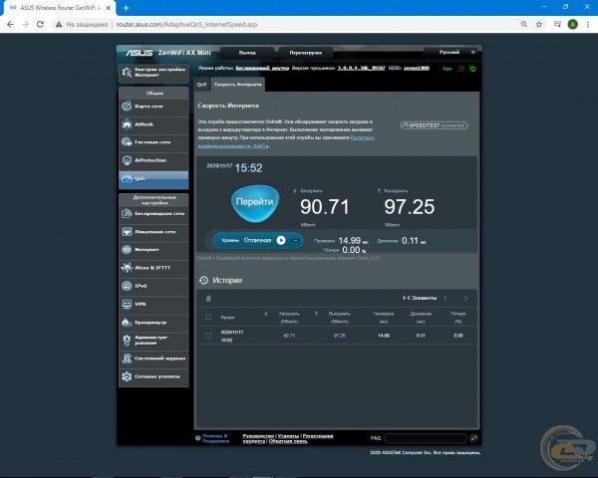Click FAQ search magnifier icon
The width and height of the screenshot is (598, 478).
tap(473, 438)
